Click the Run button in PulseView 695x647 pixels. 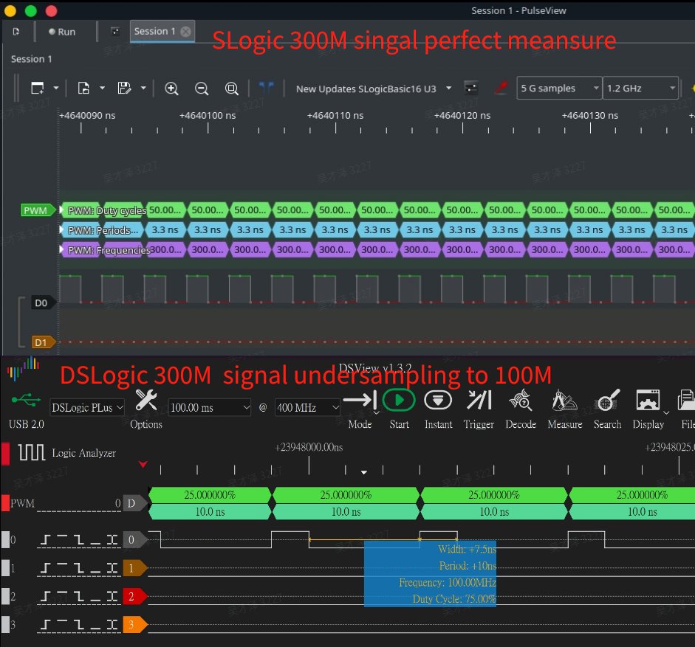point(62,32)
